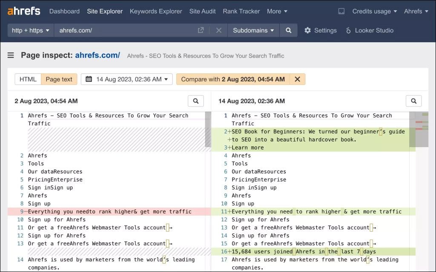Open Compare with 2 Aug 2023 selector

pyautogui.click(x=233, y=79)
